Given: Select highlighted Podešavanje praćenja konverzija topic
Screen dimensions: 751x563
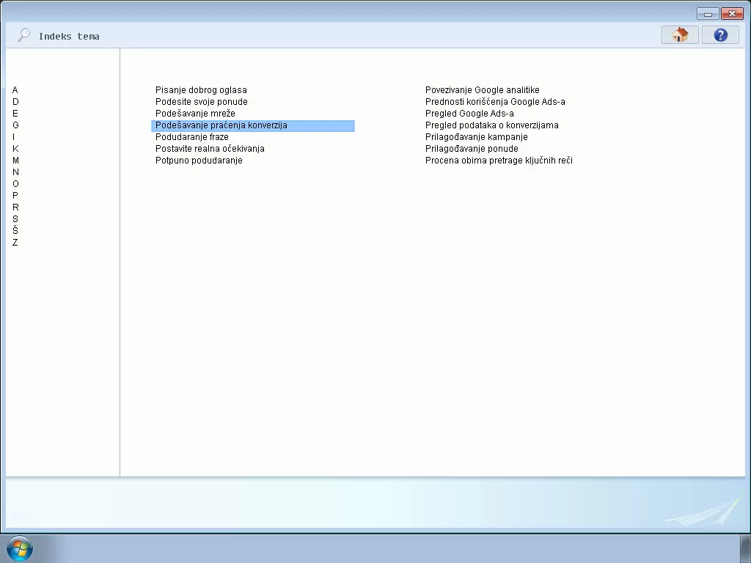Looking at the screenshot, I should click(x=253, y=125).
